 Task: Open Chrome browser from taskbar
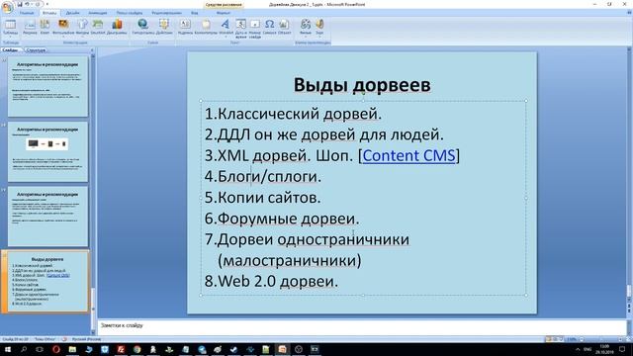pyautogui.click(x=136, y=349)
